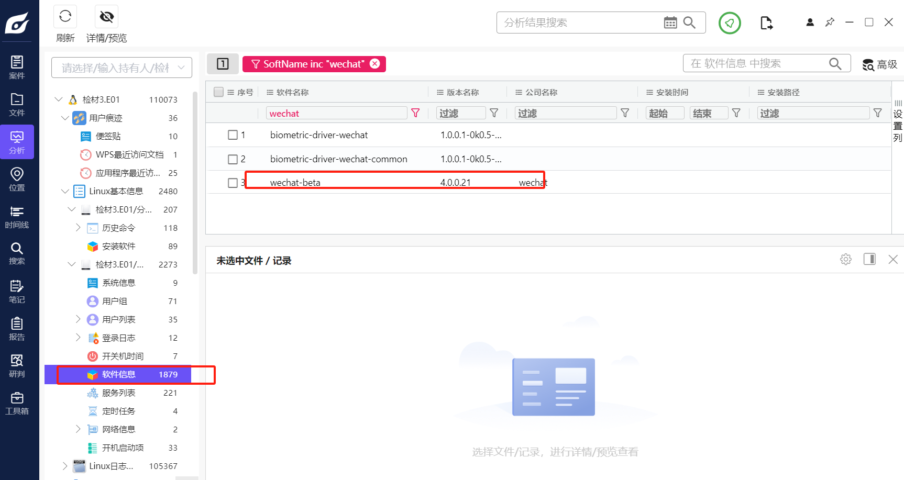Select 开机启动项 tree item
904x480 pixels.
click(x=123, y=448)
